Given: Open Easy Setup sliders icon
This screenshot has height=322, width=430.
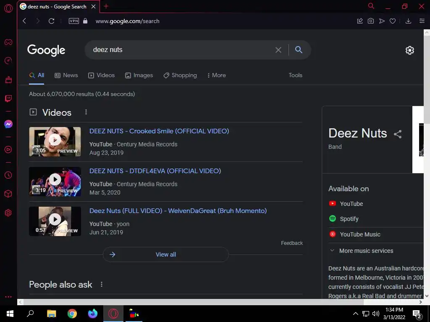Looking at the screenshot, I should tap(422, 21).
